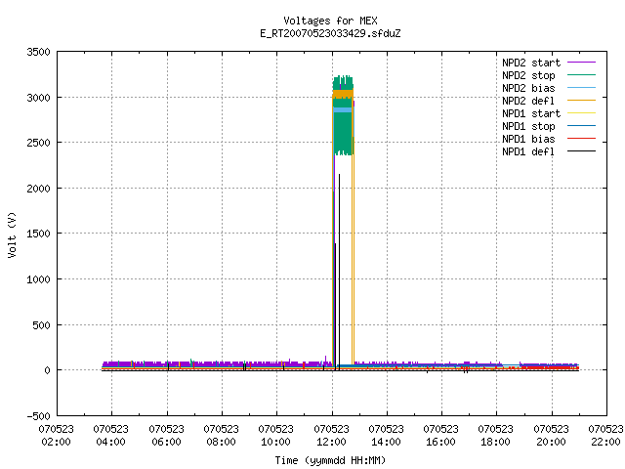The image size is (625, 469).
Task: Click the 'Volt (V)' y-axis title
Action: [x=12, y=234]
